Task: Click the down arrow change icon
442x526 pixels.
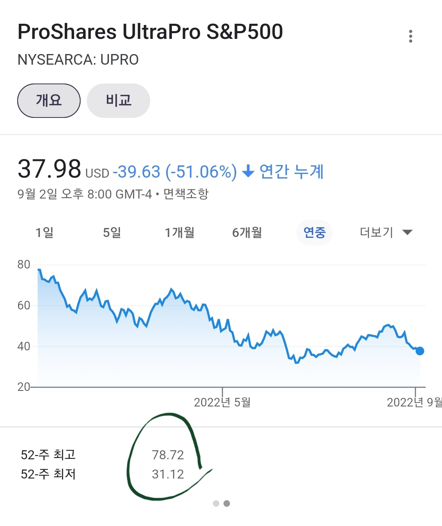Action: pos(248,171)
